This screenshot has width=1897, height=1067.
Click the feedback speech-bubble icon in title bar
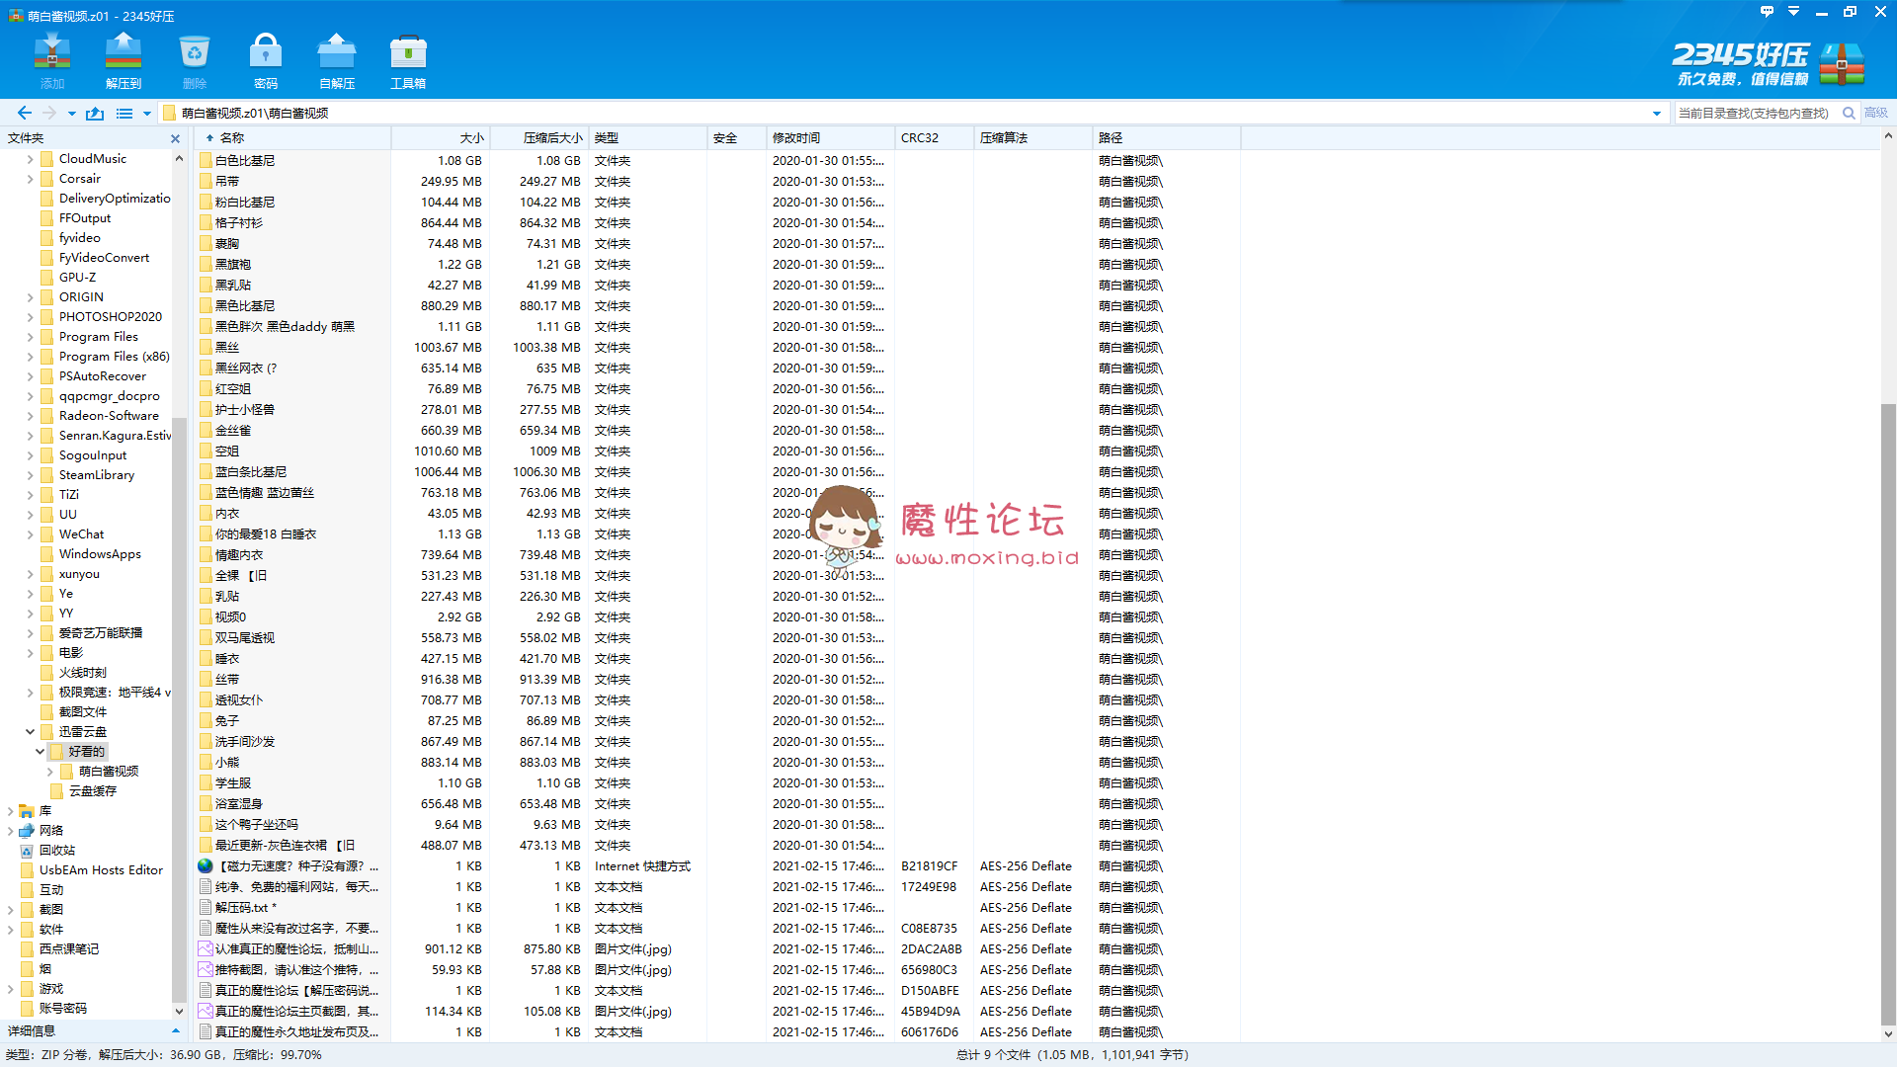1767,12
